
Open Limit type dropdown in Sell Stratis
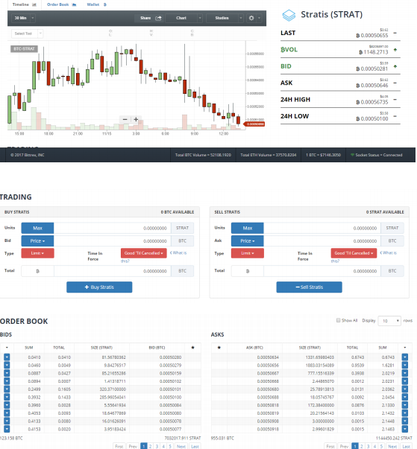(x=247, y=253)
